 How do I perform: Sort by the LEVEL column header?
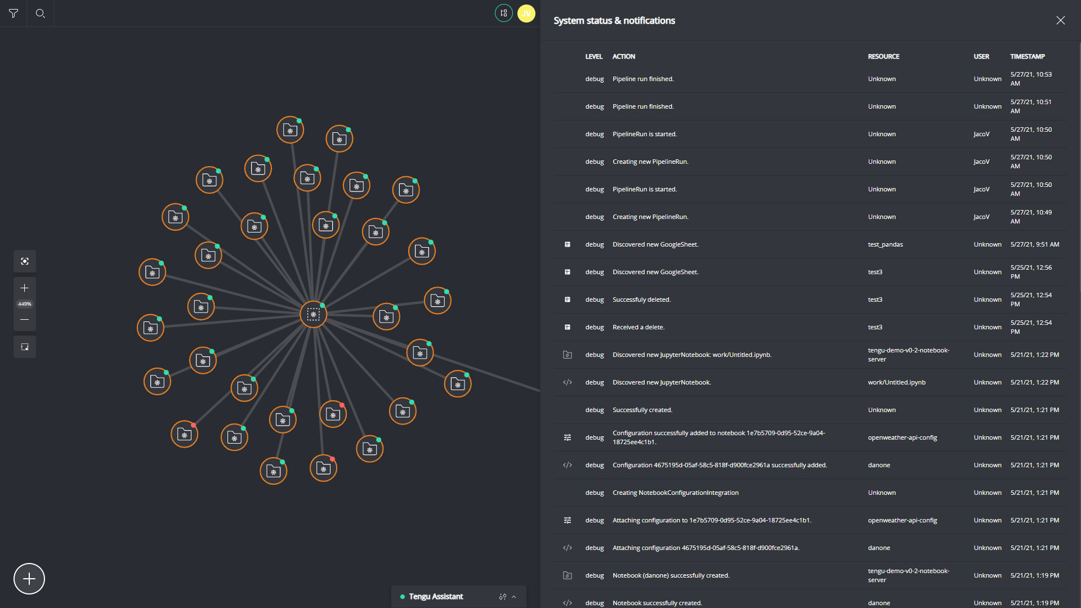point(593,56)
